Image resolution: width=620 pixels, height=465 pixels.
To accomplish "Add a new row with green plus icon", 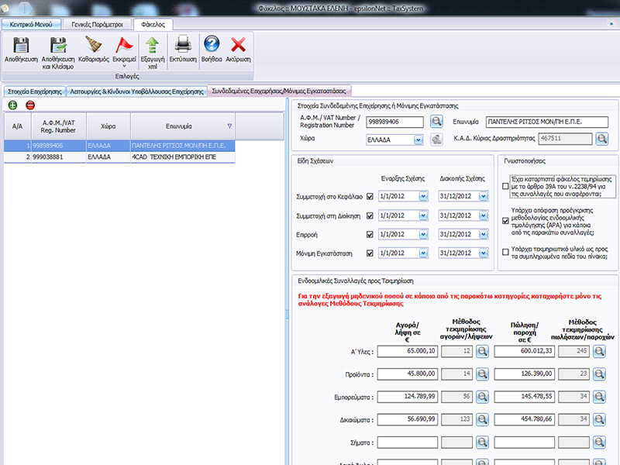I will (13, 105).
